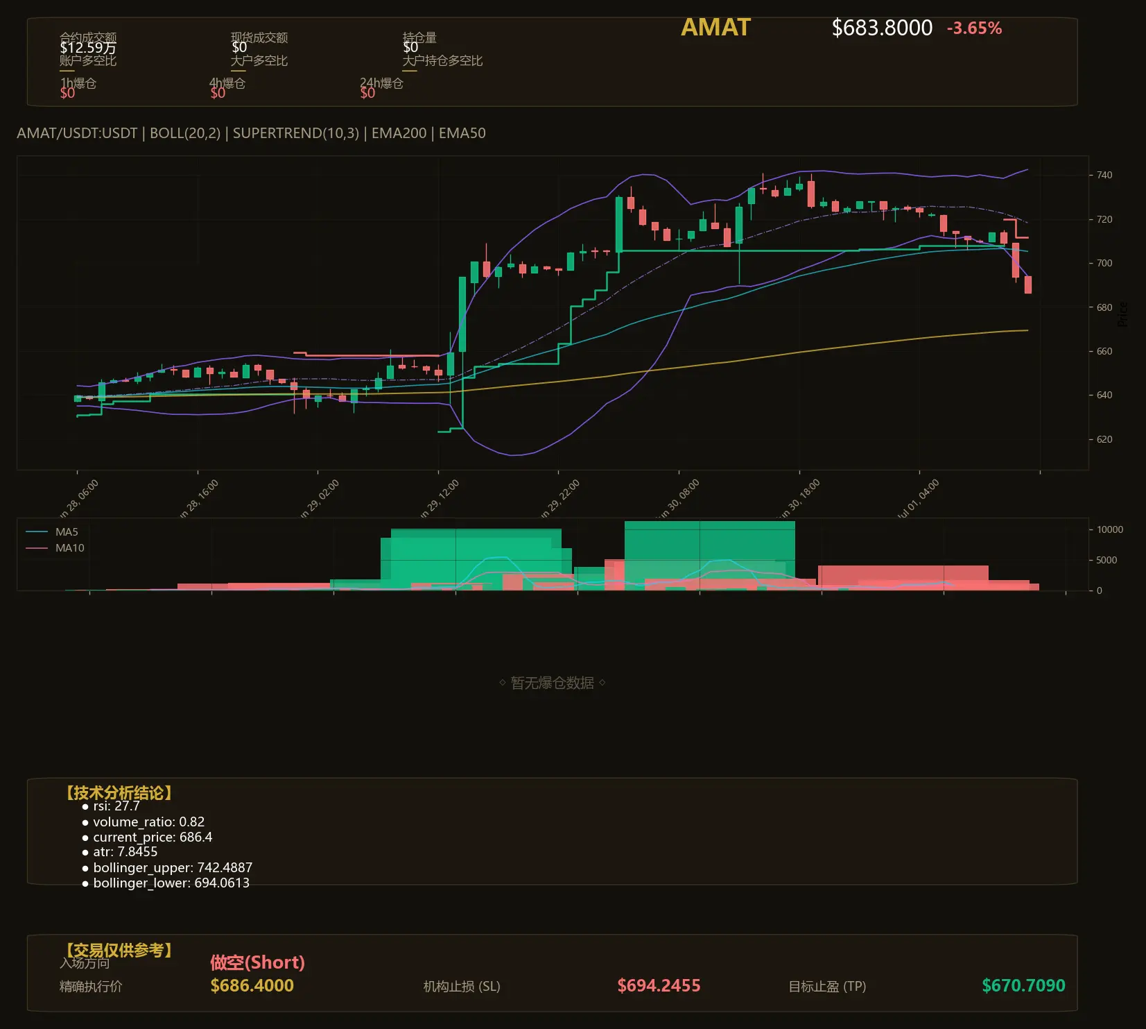Click the 680 price axis label
This screenshot has height=1029, width=1146.
[1104, 307]
